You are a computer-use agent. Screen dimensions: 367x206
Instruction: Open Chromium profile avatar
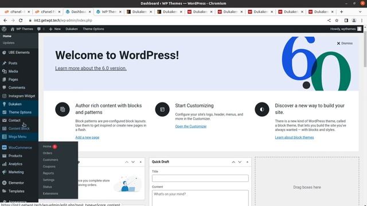(354, 21)
